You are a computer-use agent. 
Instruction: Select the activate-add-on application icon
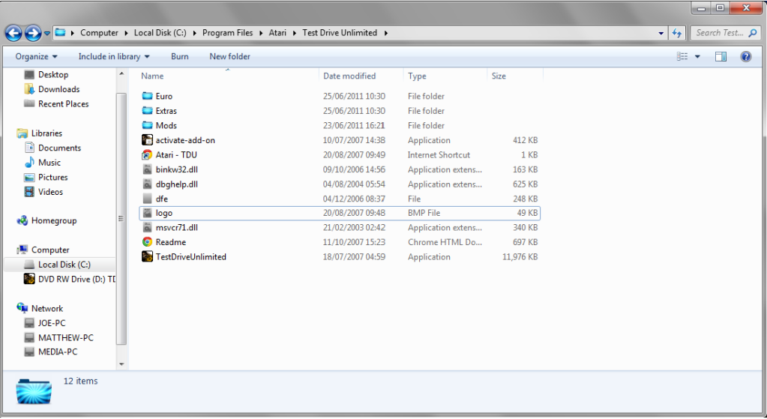[148, 140]
